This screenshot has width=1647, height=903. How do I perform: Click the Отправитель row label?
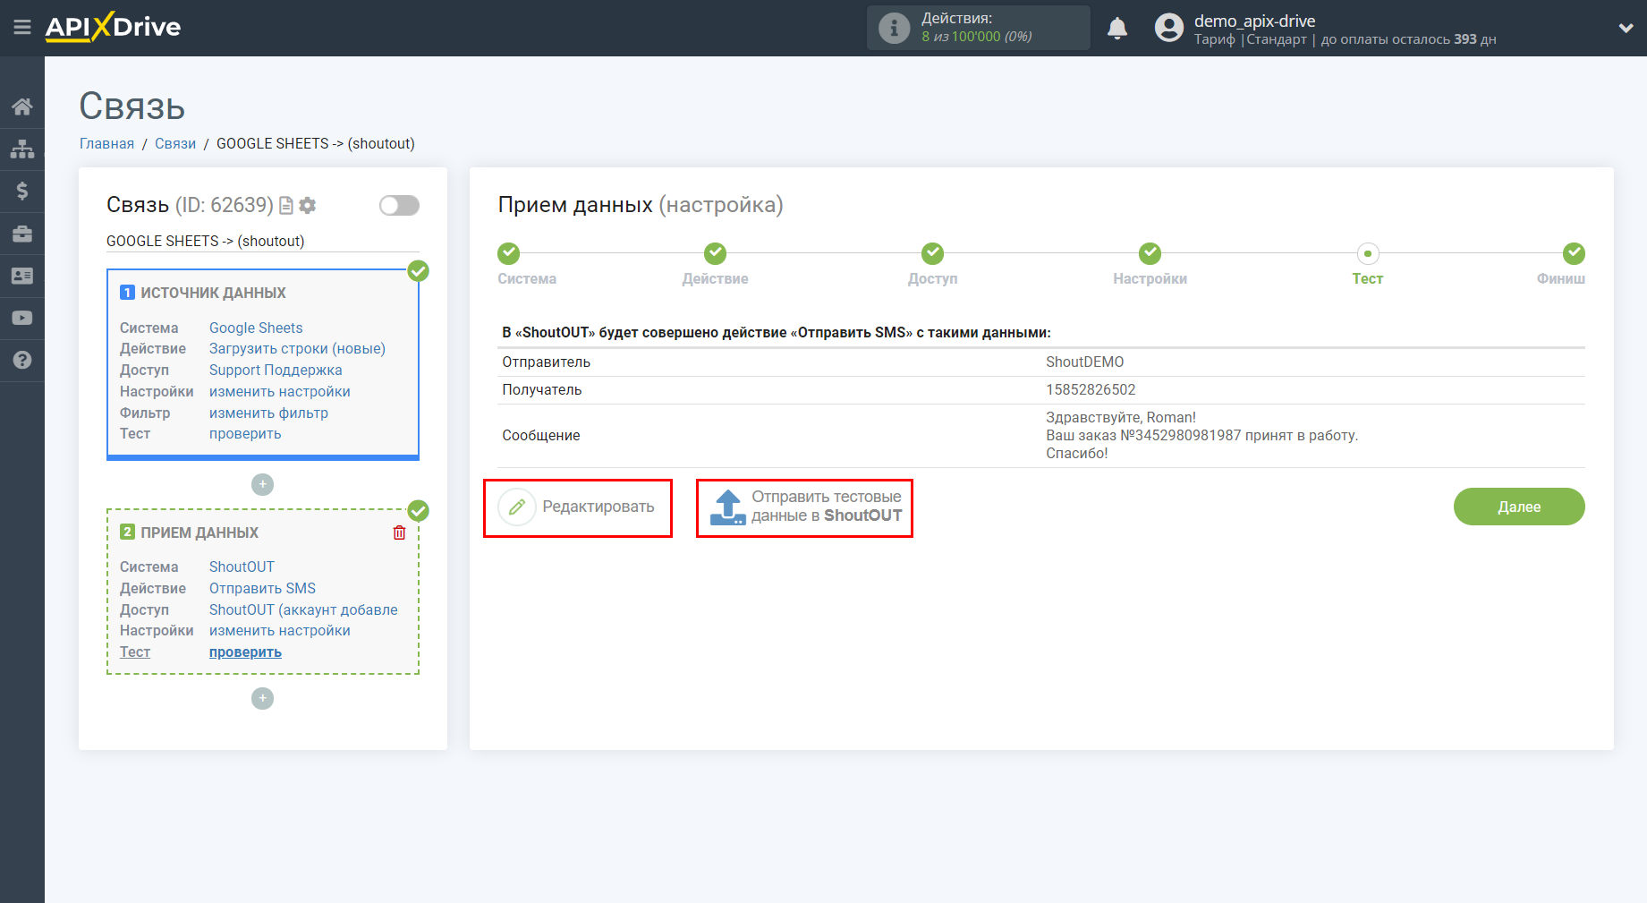click(546, 362)
